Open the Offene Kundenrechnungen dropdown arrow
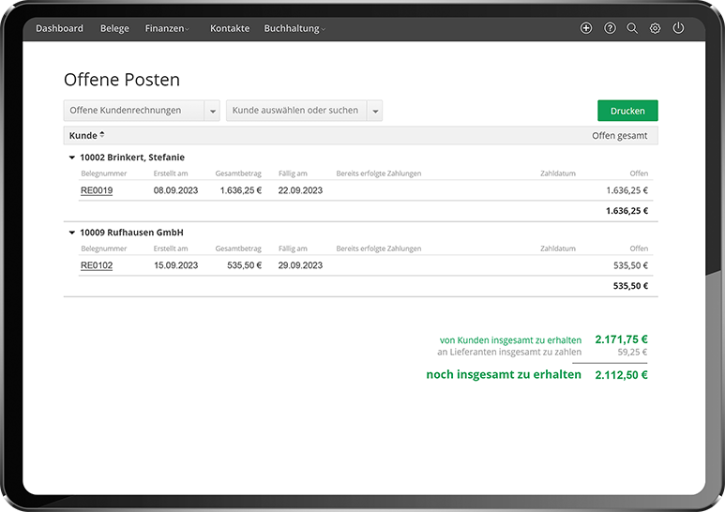This screenshot has width=725, height=512. [212, 111]
